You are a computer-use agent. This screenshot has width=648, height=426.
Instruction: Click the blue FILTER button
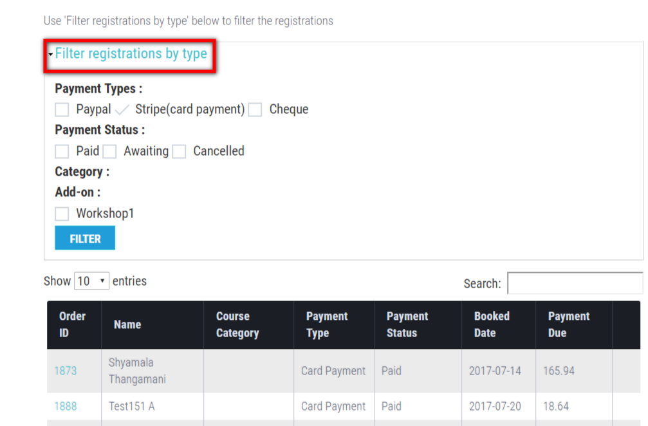[85, 238]
